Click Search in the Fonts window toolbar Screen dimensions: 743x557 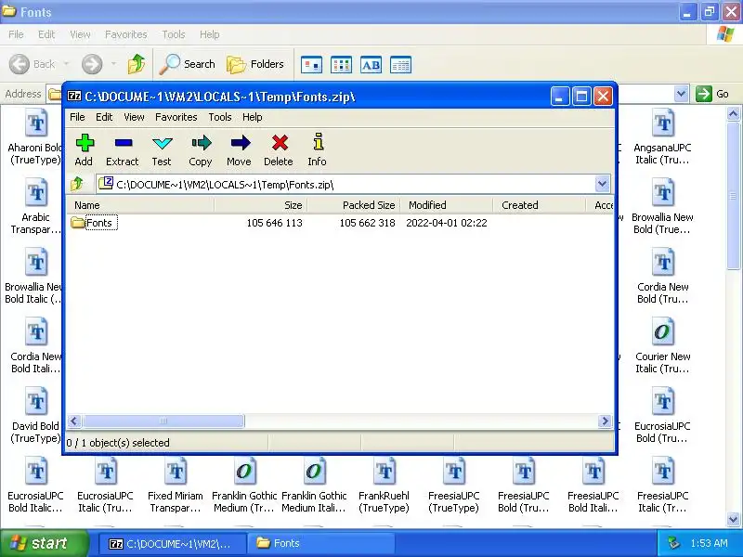point(188,64)
